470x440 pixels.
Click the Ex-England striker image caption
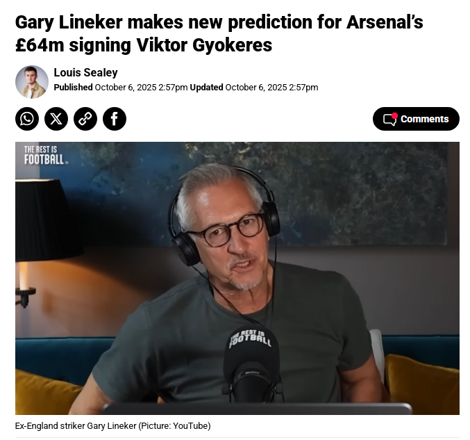point(113,426)
